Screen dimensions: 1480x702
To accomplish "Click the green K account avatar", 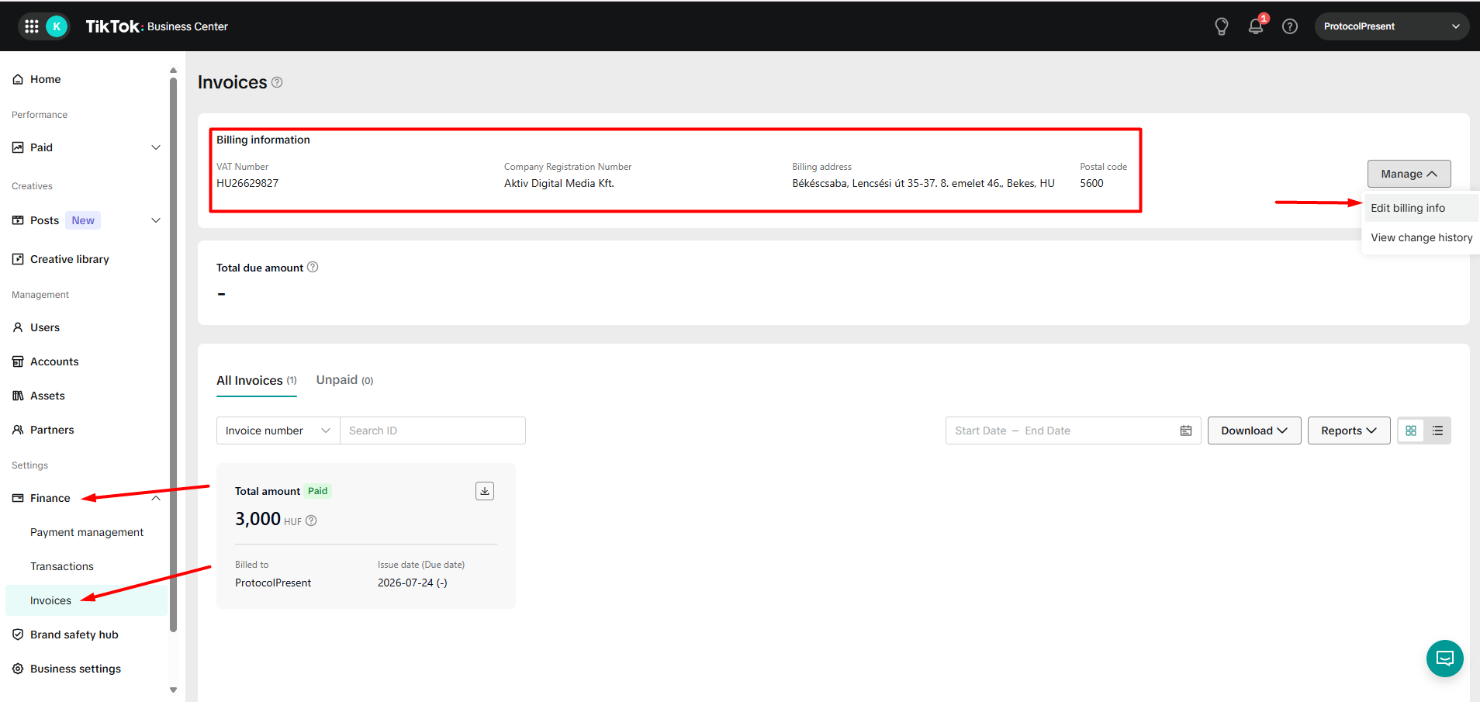I will pos(57,26).
